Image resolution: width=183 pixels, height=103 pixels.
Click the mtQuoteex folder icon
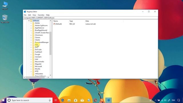tap(33, 74)
